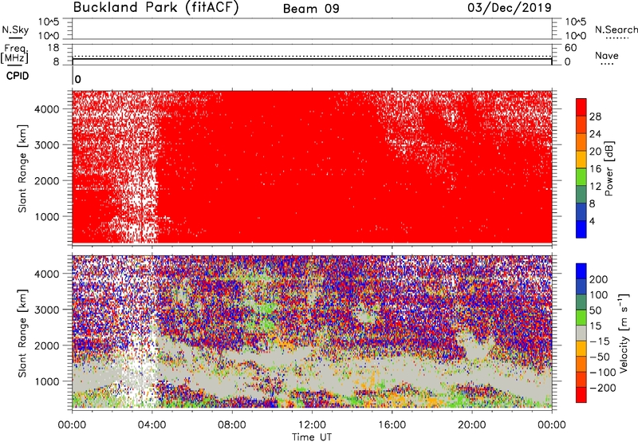This screenshot has width=638, height=442.
Task: Click the CPID value '0'
Action: pos(77,79)
